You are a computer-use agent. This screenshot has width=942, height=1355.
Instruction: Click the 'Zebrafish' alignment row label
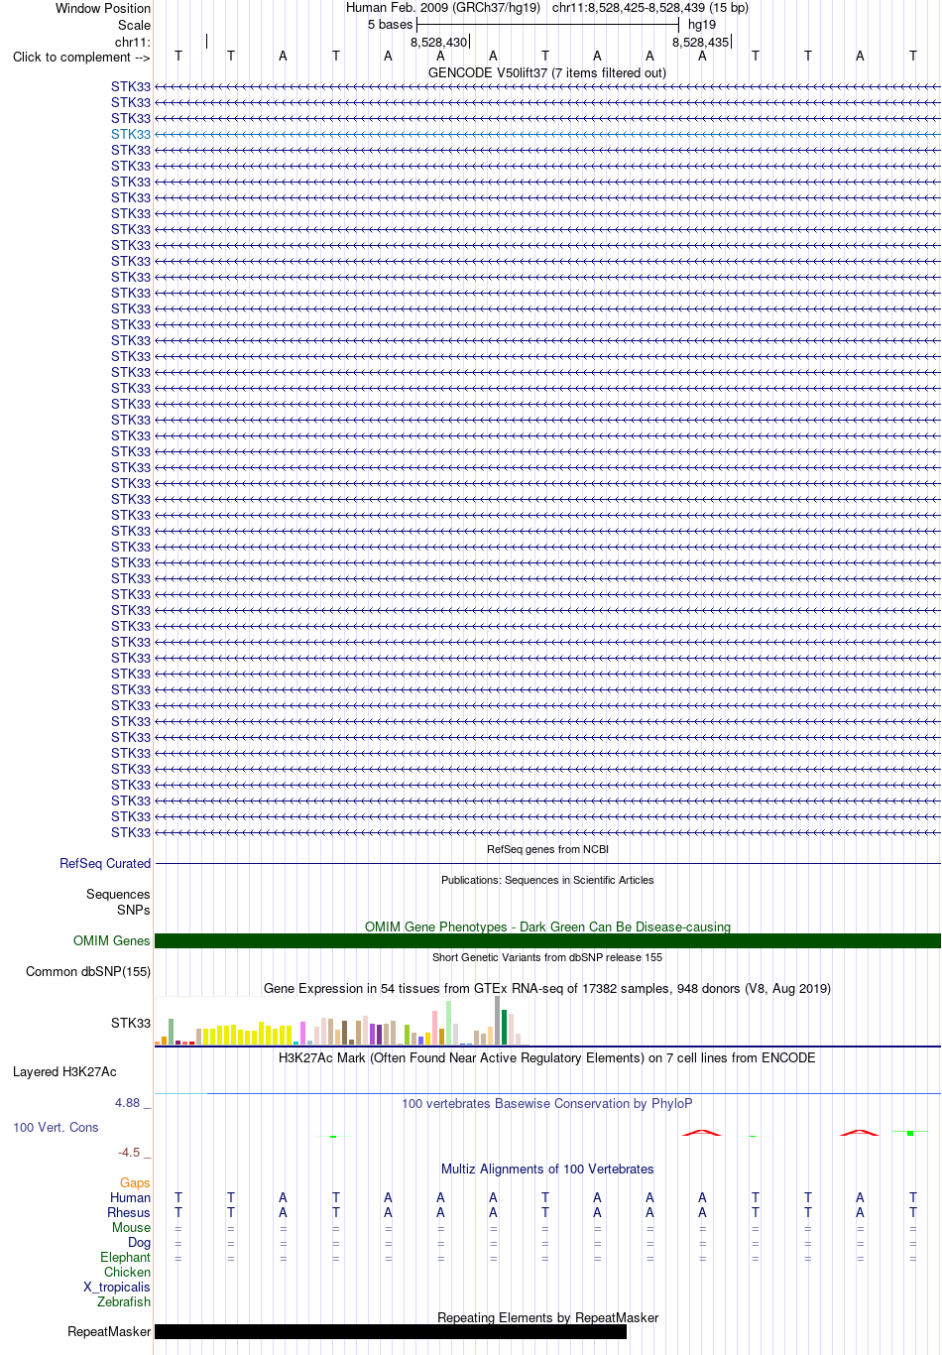[x=124, y=1301]
